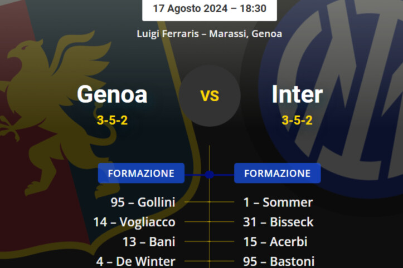Viewport: 403px width, 268px height.
Task: Select Genoa's Formazione button
Action: pos(141,173)
